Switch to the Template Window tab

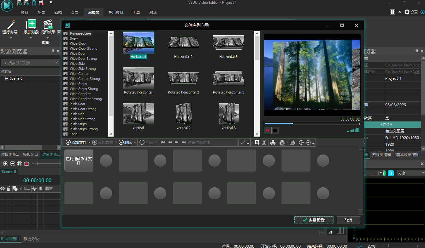tap(30, 155)
